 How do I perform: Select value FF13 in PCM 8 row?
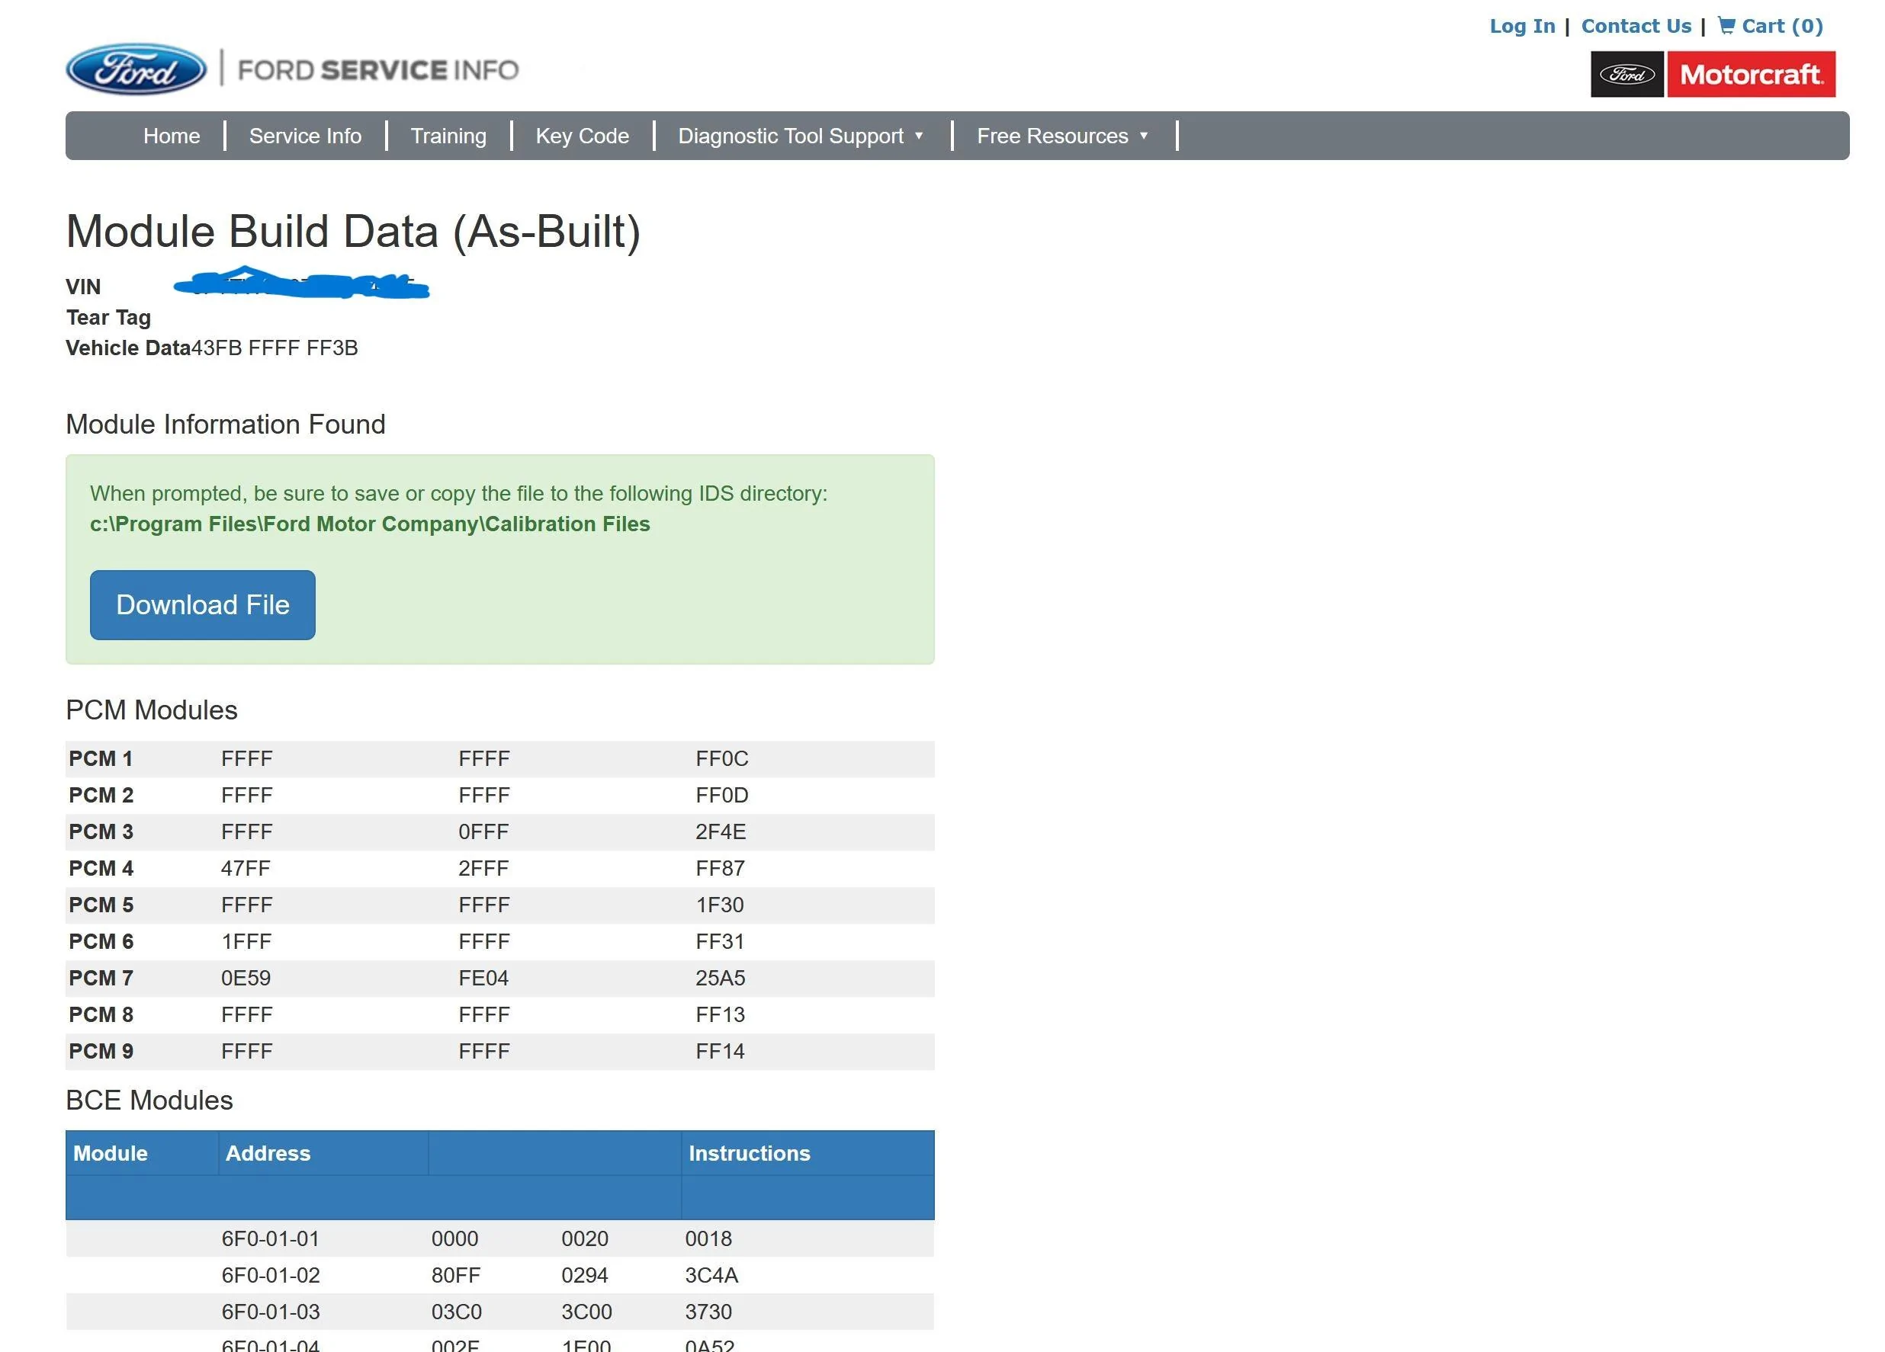pos(721,1014)
